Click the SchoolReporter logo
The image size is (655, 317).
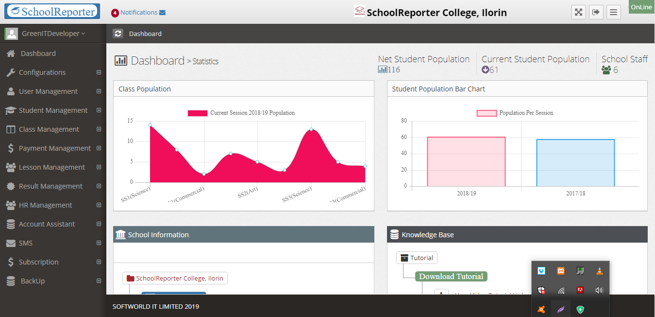52,11
